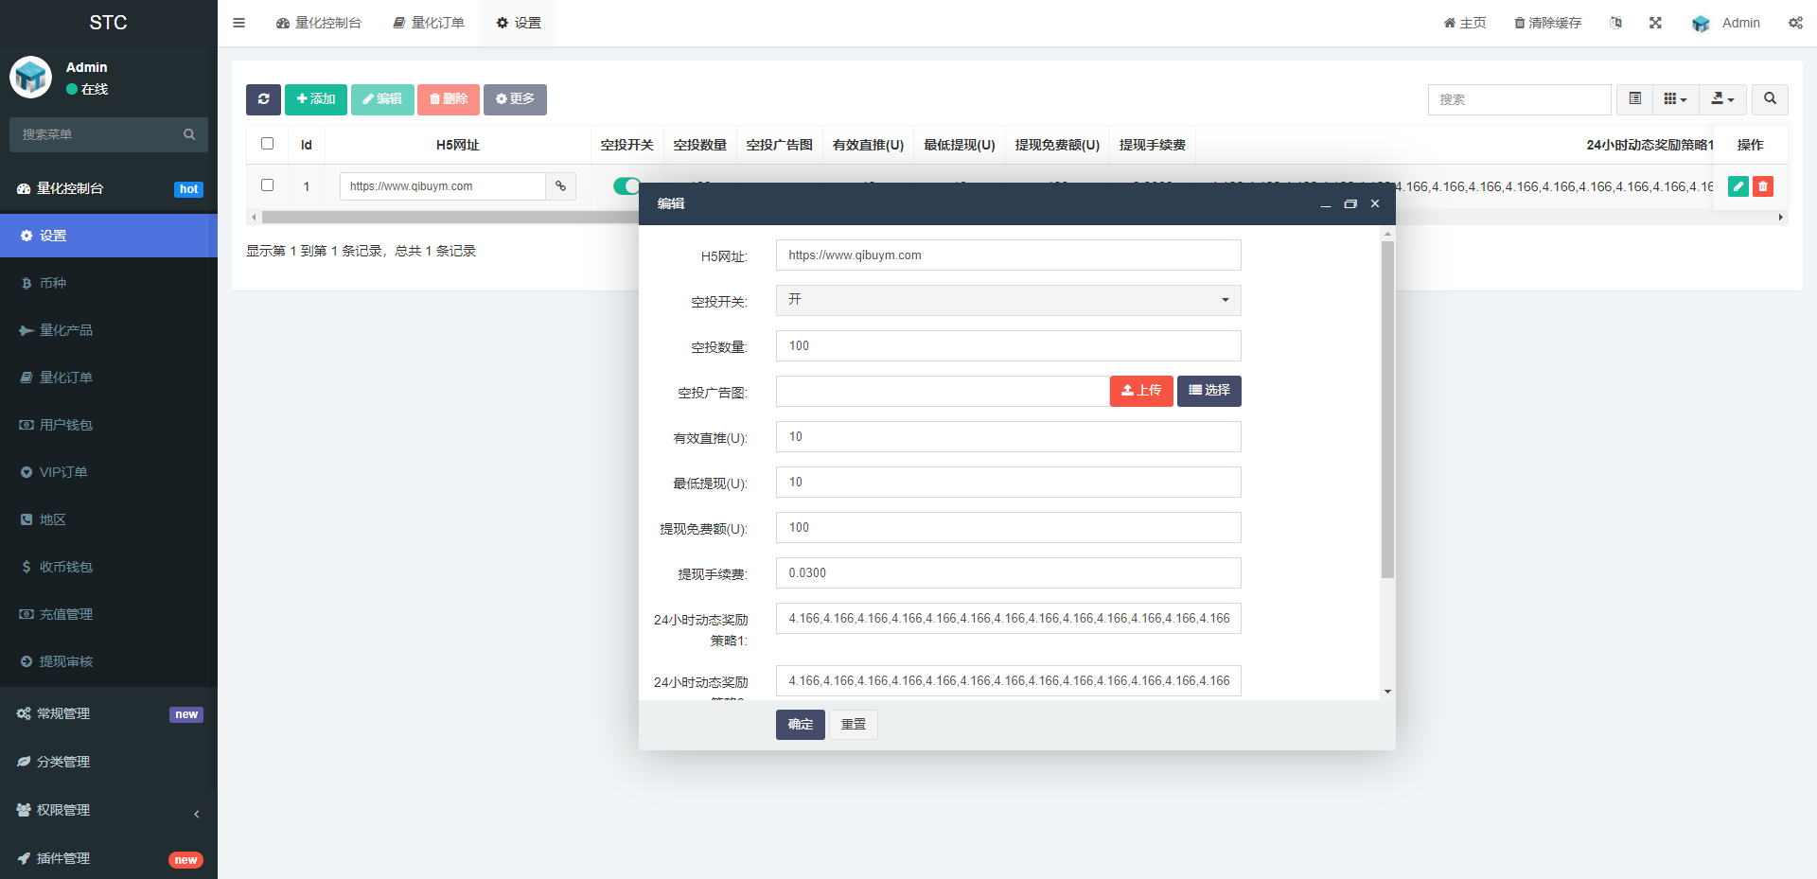Enter fullscreen mode via header icon
The width and height of the screenshot is (1817, 879).
(1655, 23)
